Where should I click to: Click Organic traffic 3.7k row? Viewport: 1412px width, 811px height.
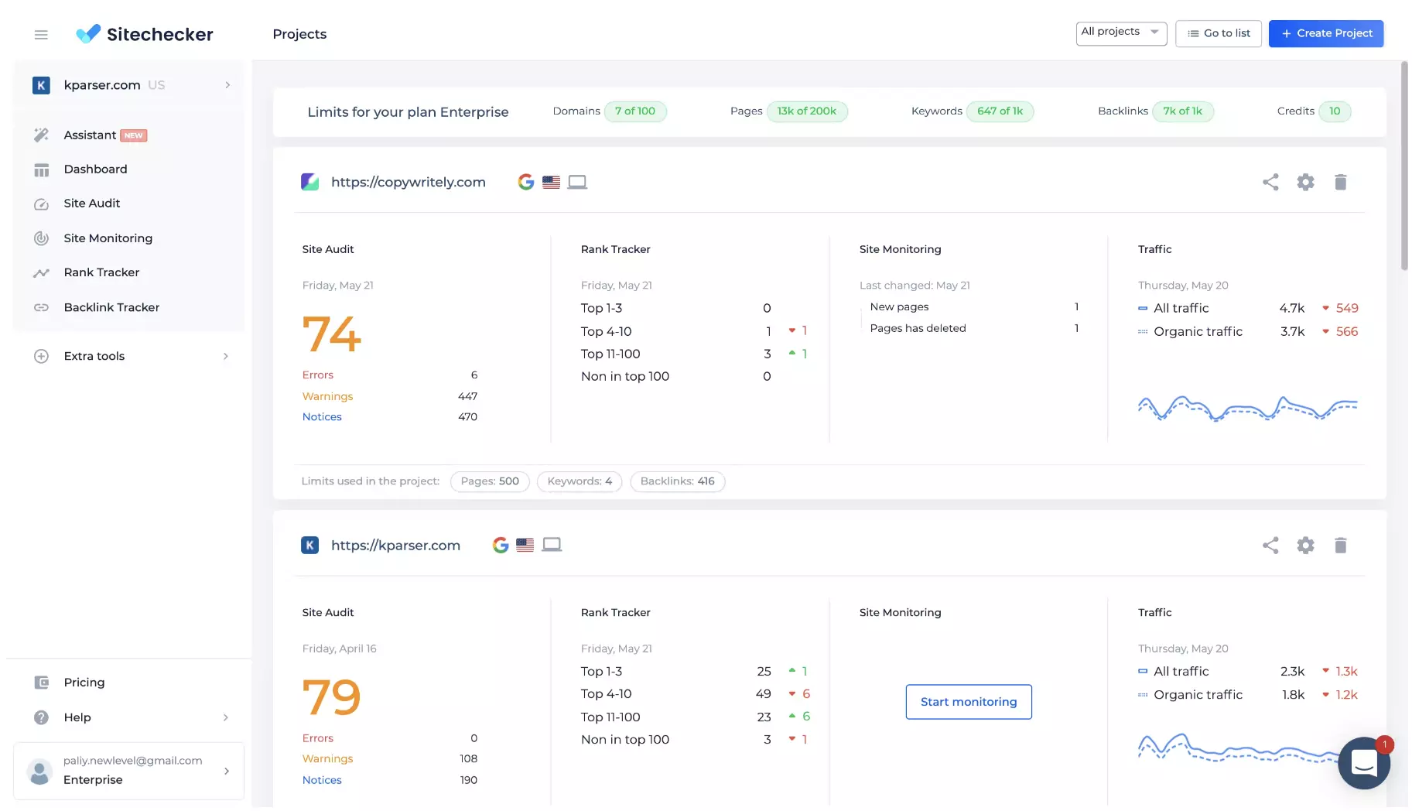click(1248, 332)
